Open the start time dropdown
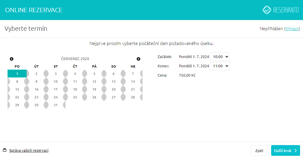 pyautogui.click(x=220, y=57)
